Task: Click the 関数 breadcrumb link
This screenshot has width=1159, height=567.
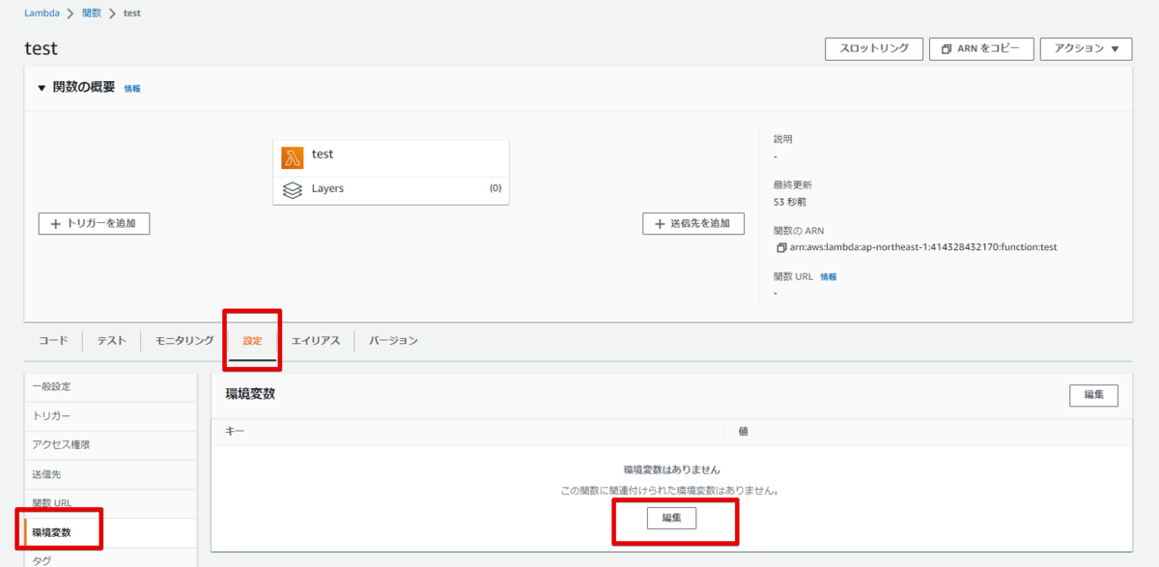Action: tap(92, 13)
